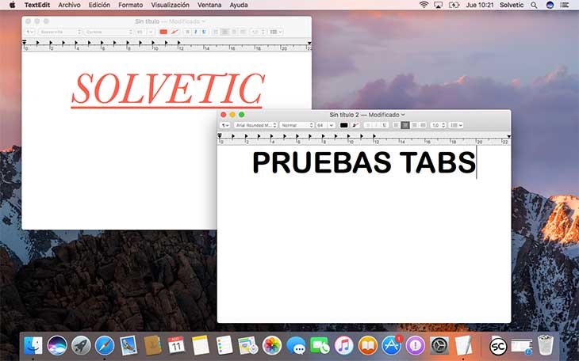This screenshot has width=579, height=361.
Task: Open Calendar from the Dock
Action: (x=176, y=345)
